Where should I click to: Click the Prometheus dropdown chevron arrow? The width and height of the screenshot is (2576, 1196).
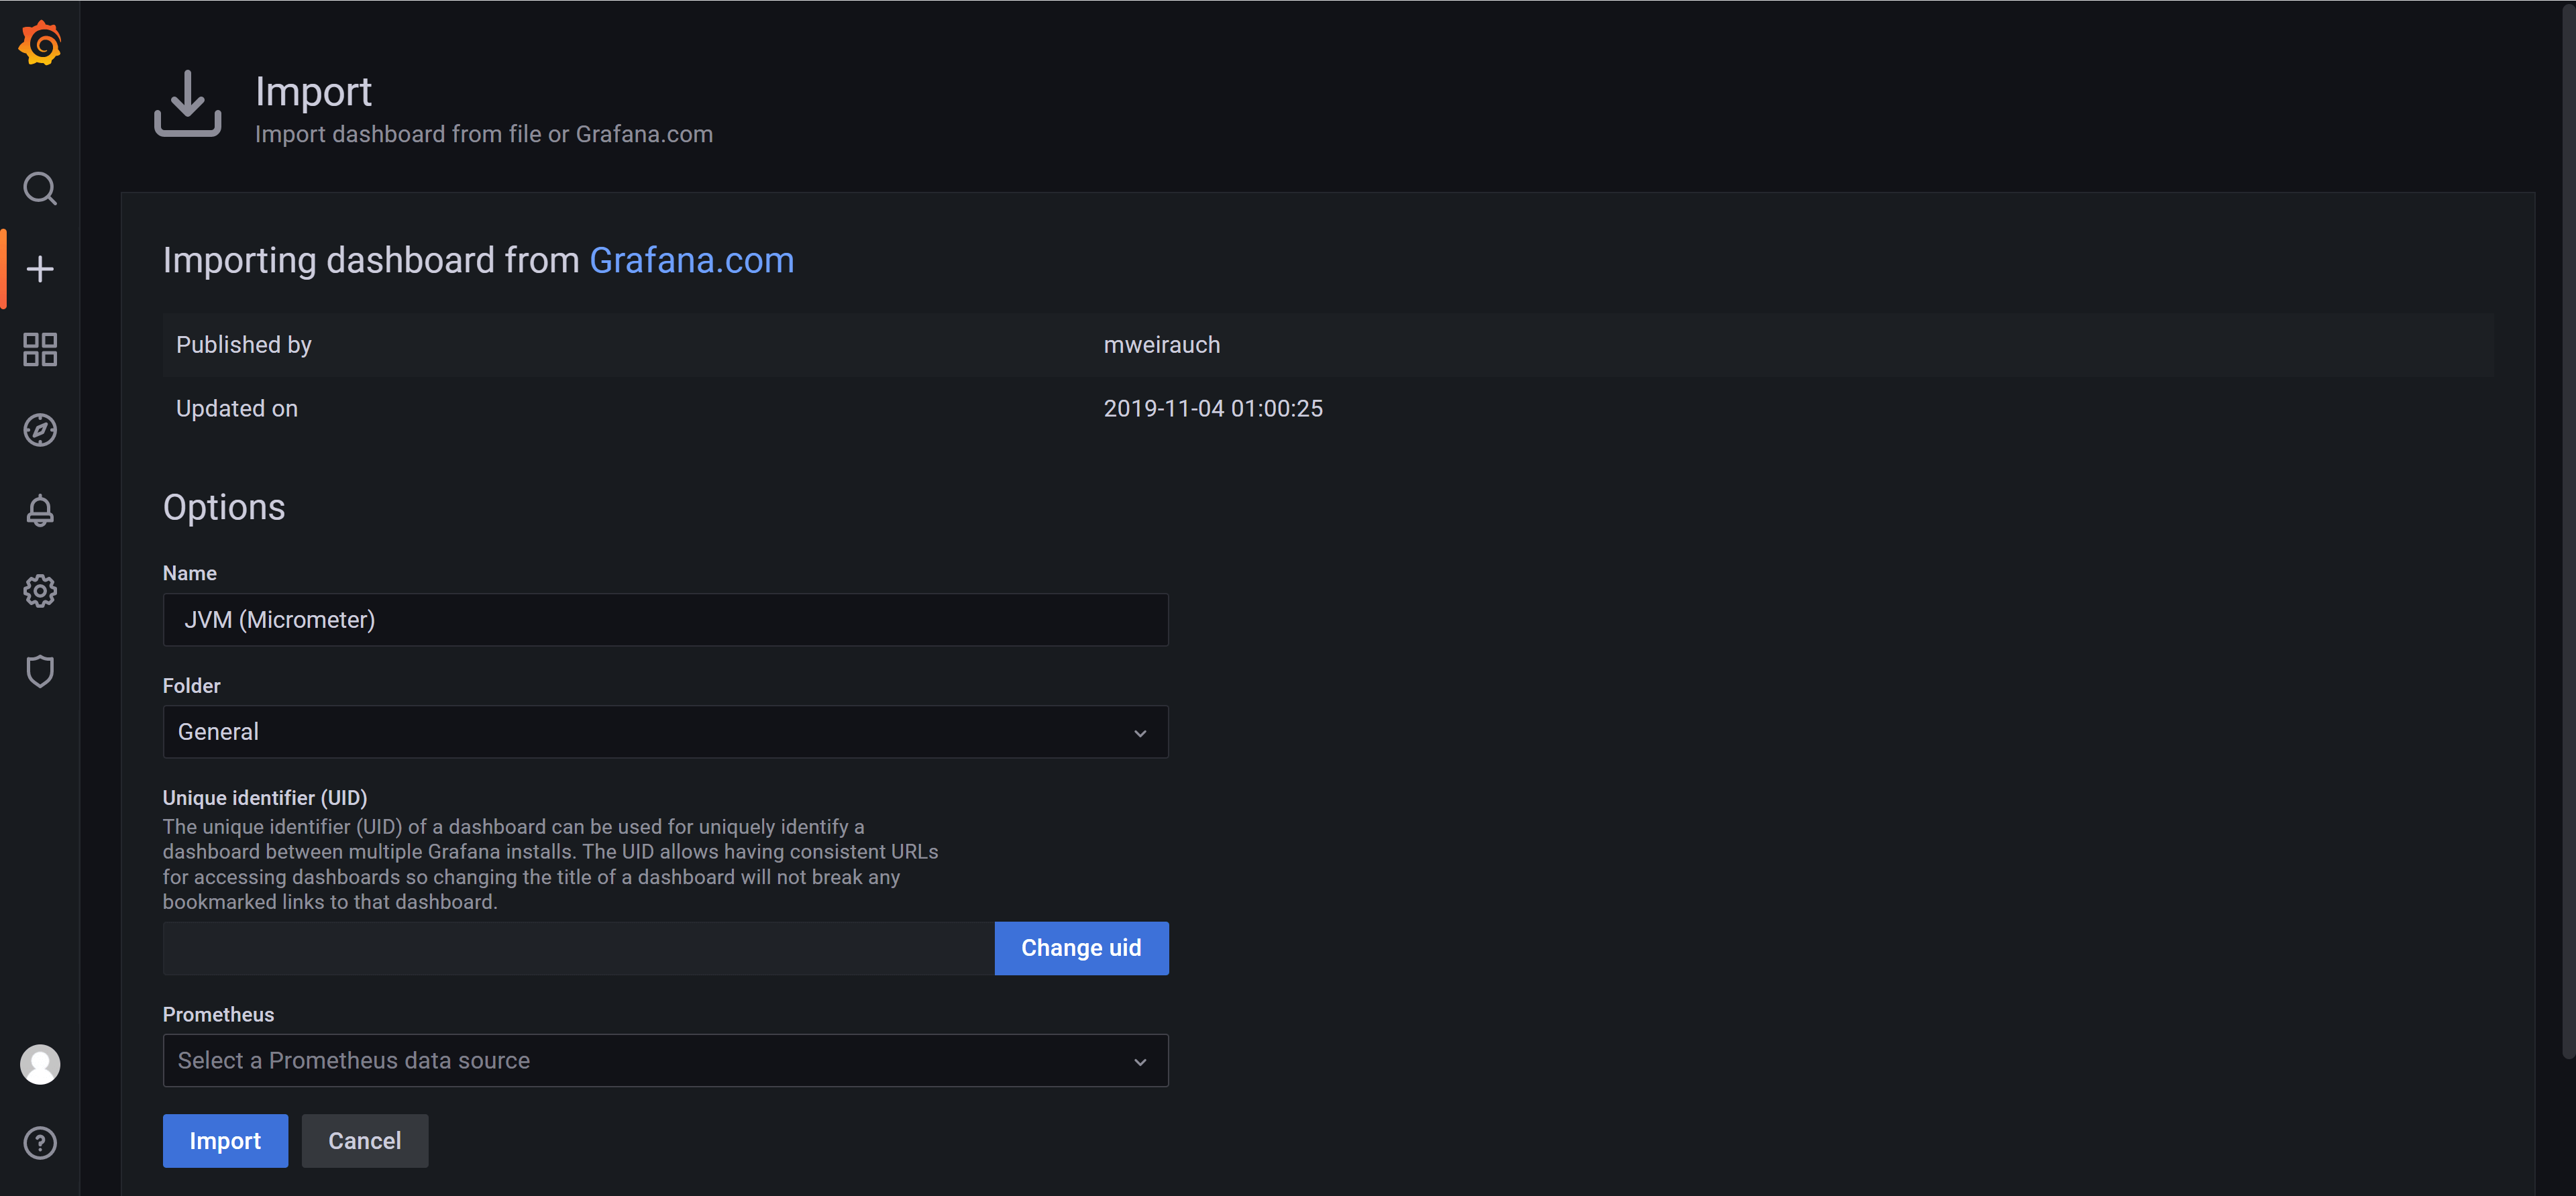[1140, 1062]
